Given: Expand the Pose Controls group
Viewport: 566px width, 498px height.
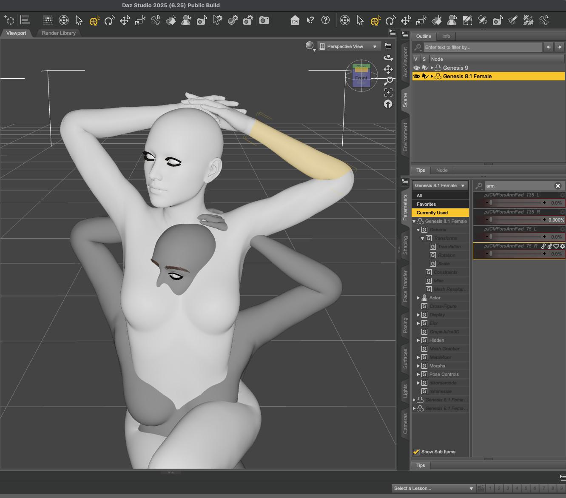Looking at the screenshot, I should point(418,375).
